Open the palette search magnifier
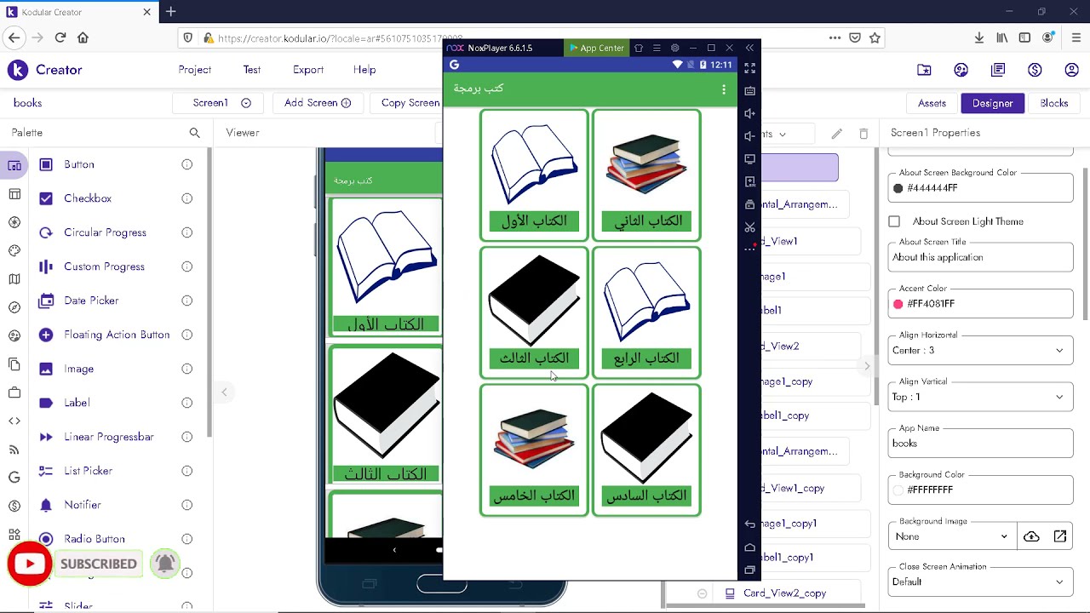The width and height of the screenshot is (1090, 613). coord(195,133)
